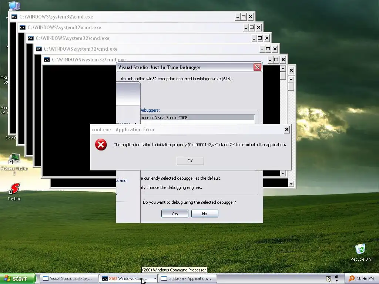Image resolution: width=379 pixels, height=284 pixels.
Task: Click the red error icon in Application Error dialog
Action: pyautogui.click(x=101, y=145)
